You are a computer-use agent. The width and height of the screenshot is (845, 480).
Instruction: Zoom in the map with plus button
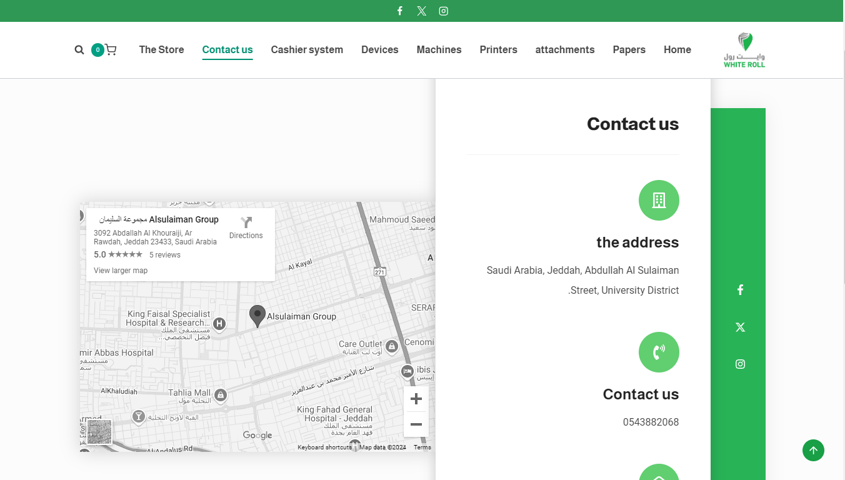(416, 399)
